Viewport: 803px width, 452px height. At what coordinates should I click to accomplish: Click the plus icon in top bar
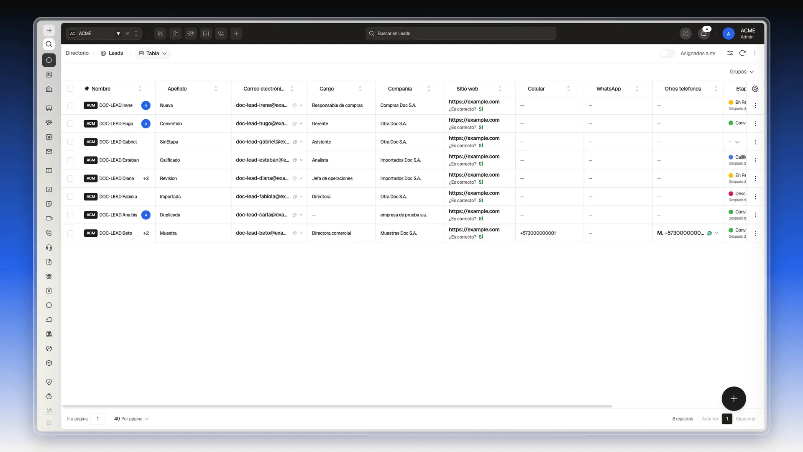click(236, 33)
